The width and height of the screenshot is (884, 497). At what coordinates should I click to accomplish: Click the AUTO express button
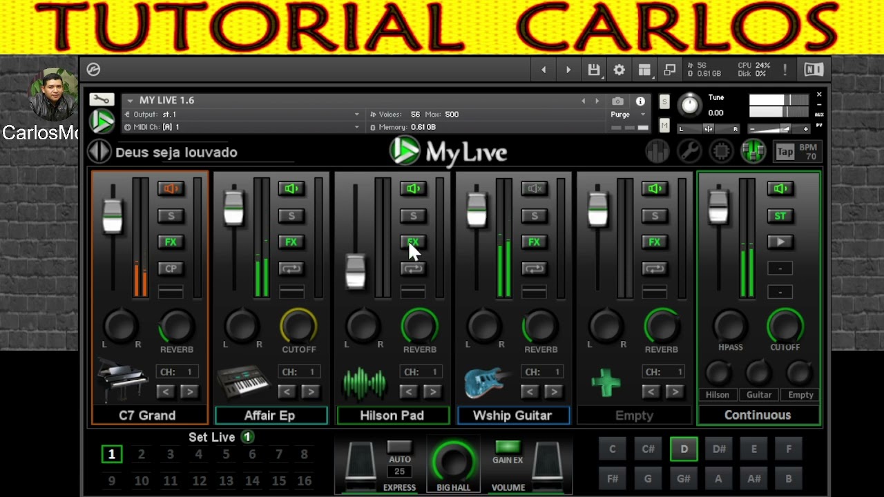tap(399, 447)
